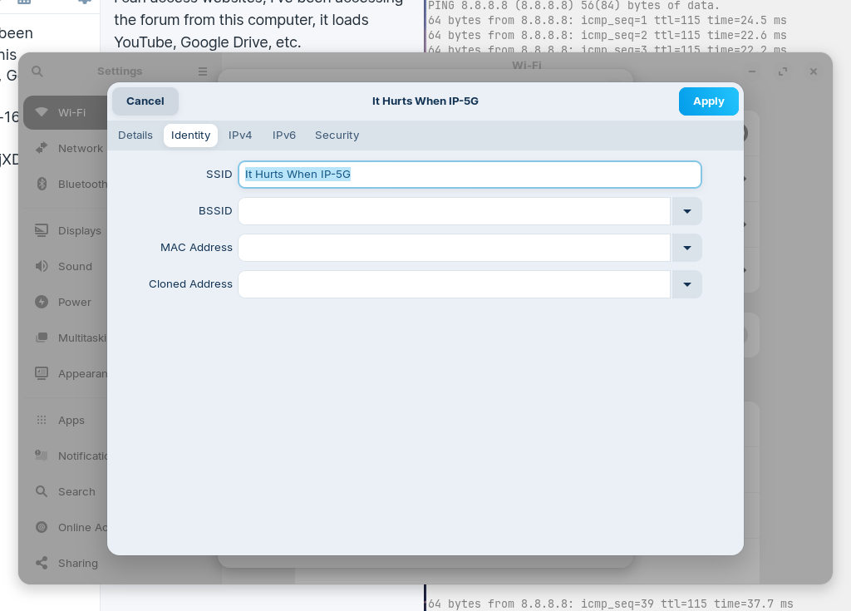Click the Settings search magnifier icon

37,71
